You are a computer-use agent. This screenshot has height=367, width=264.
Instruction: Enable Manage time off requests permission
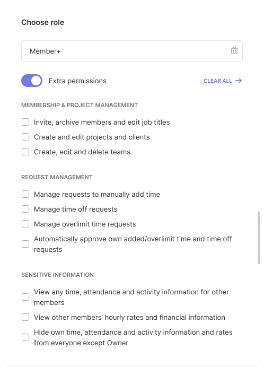(x=25, y=209)
